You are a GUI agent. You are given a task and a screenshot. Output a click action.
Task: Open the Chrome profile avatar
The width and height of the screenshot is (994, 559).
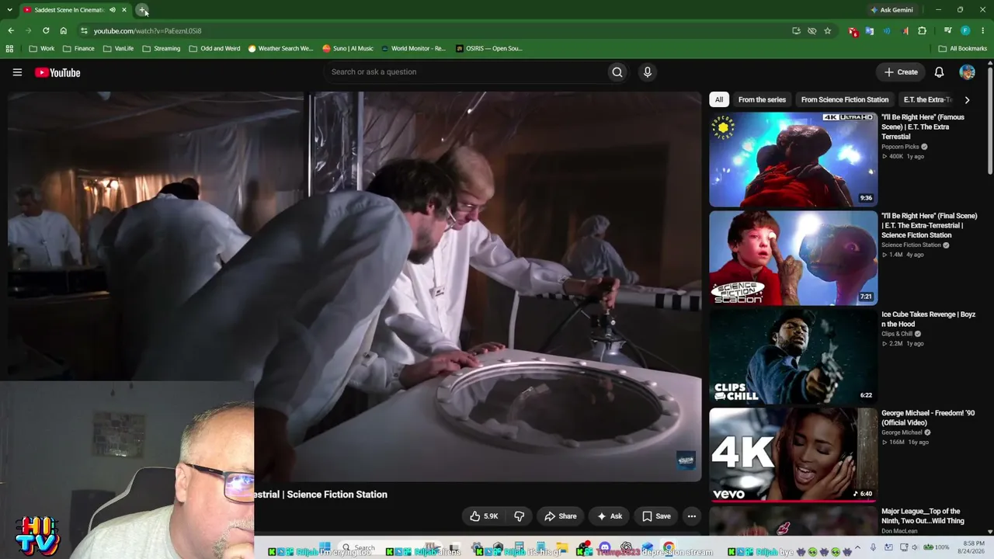[x=965, y=31]
